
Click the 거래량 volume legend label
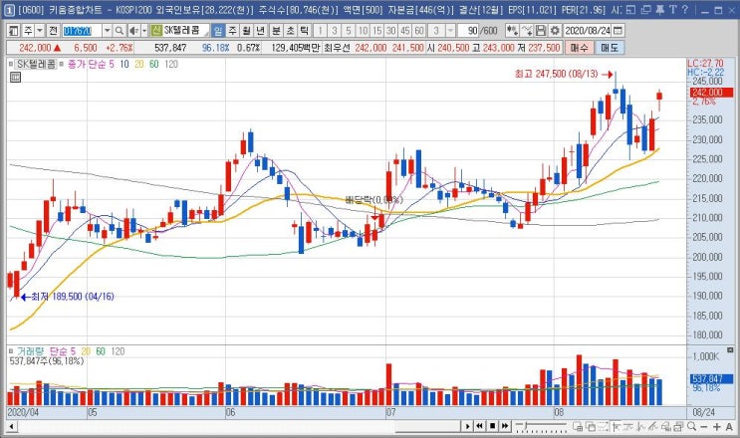tap(30, 351)
